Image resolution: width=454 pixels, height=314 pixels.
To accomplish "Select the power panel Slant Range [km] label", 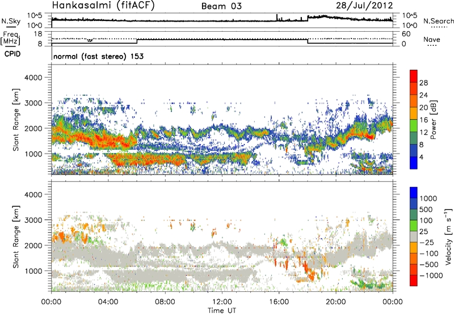I will 16,120.
